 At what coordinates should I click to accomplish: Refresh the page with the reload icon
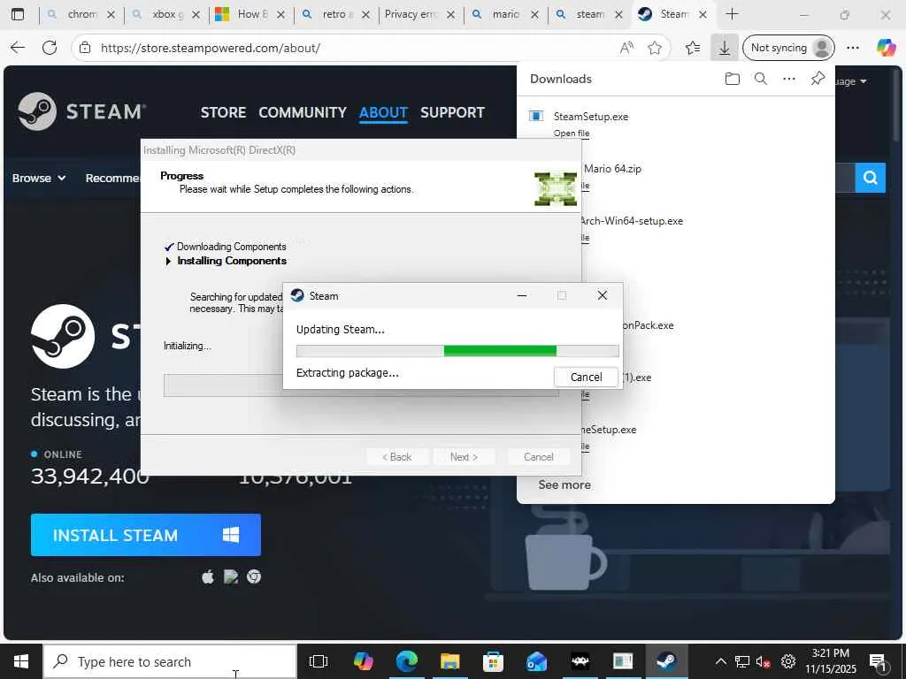click(50, 48)
